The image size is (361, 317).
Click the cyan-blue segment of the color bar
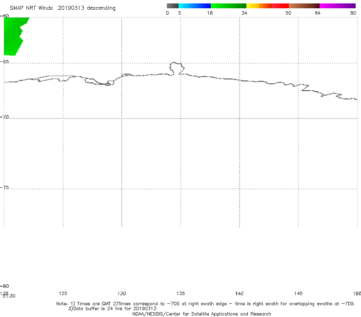tap(195, 6)
